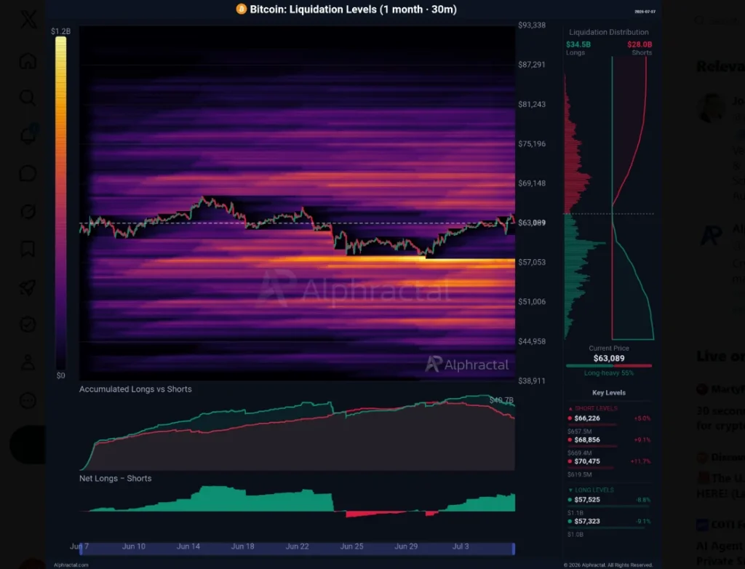Click the red dot next to $70,475
The width and height of the screenshot is (745, 569).
click(570, 461)
